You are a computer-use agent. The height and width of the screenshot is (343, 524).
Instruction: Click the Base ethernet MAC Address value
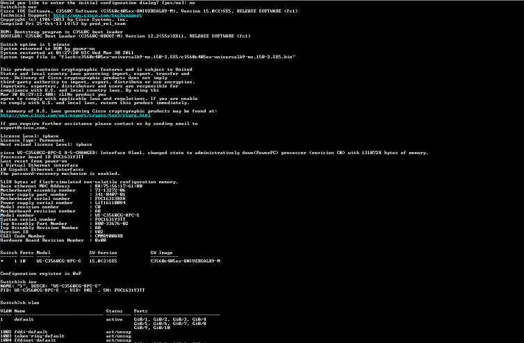point(119,186)
